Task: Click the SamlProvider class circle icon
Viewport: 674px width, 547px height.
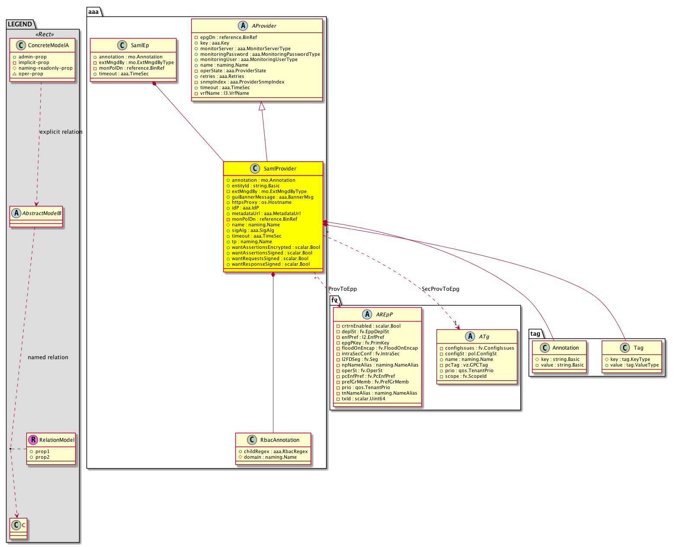Action: (255, 169)
